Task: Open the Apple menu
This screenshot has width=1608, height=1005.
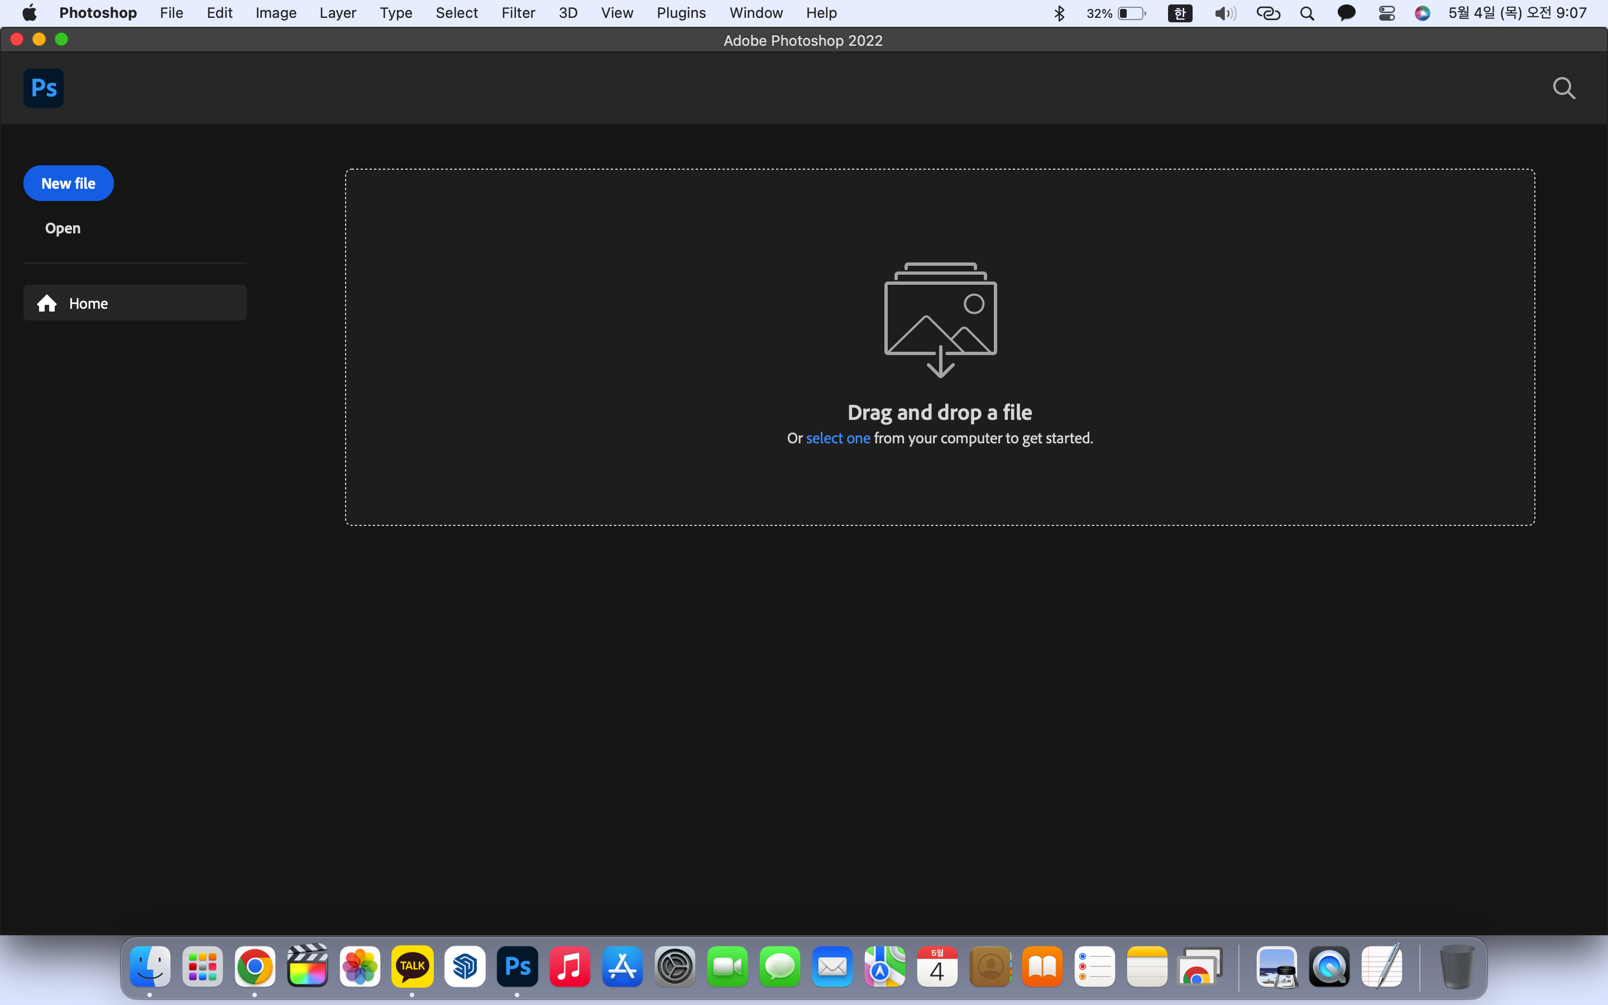Action: (29, 13)
